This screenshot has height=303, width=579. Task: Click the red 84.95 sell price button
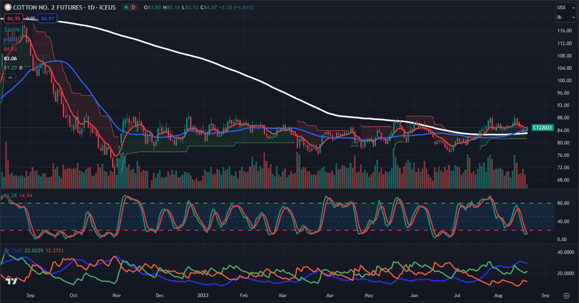pyautogui.click(x=13, y=19)
